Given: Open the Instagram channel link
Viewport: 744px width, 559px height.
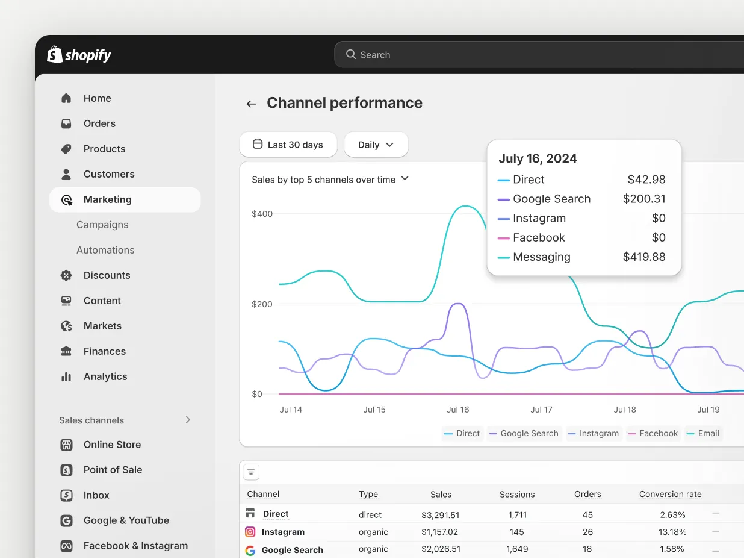Looking at the screenshot, I should (283, 532).
